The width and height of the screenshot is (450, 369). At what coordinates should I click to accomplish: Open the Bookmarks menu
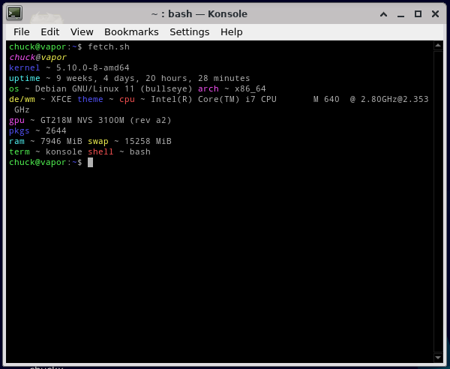click(x=131, y=31)
